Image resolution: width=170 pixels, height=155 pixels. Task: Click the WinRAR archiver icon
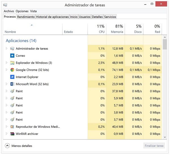pos(12,134)
